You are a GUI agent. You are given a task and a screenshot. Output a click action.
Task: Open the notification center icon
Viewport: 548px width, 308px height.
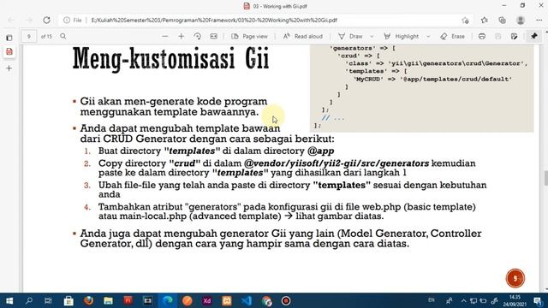[x=538, y=300]
